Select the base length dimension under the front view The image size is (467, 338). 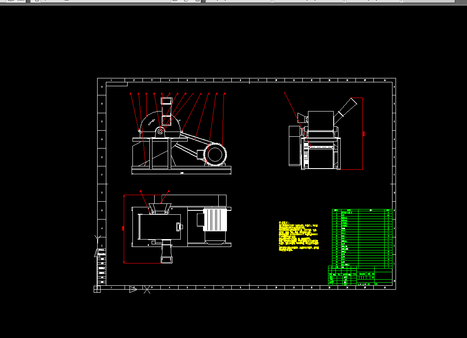point(181,173)
